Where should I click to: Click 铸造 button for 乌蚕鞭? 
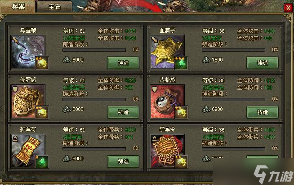point(123,63)
